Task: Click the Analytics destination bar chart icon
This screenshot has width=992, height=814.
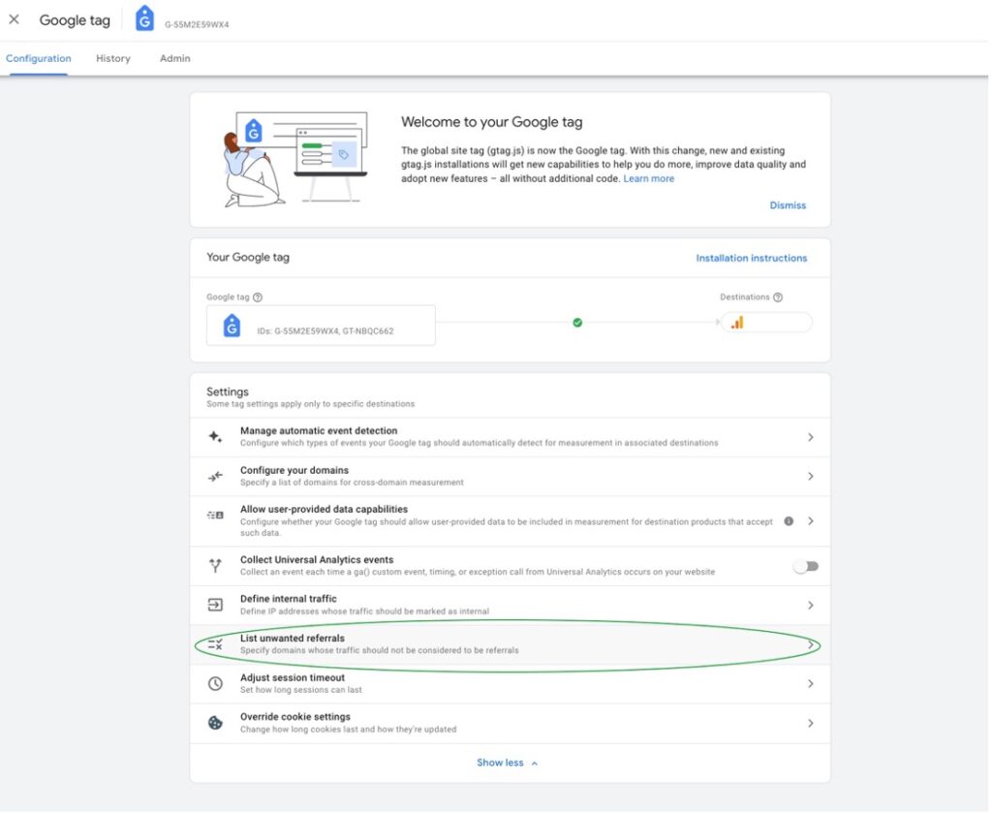Action: click(x=737, y=323)
